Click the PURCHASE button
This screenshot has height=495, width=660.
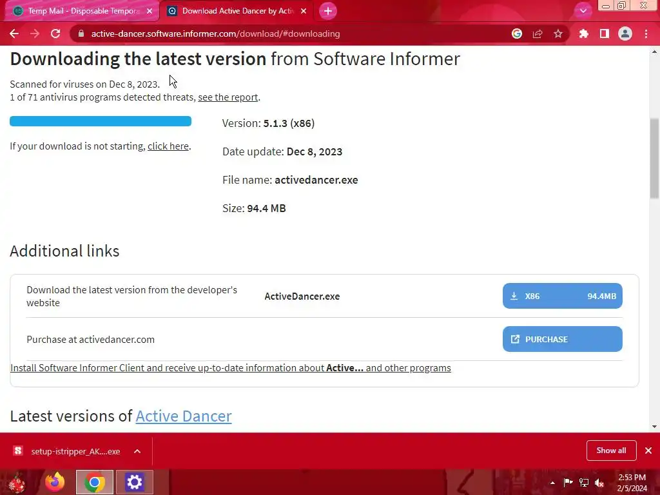[562, 339]
